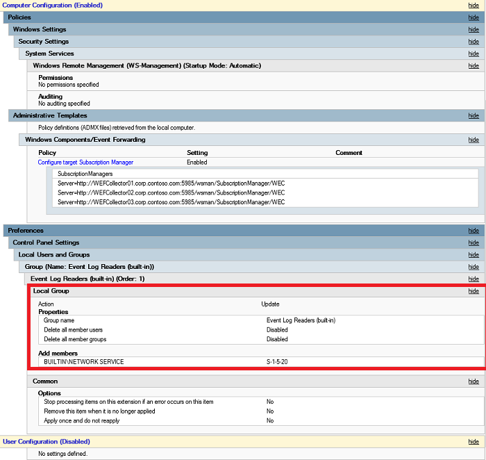Viewport: 486px width, 460px height.
Task: Collapse System Services via hide link
Action: (x=474, y=54)
